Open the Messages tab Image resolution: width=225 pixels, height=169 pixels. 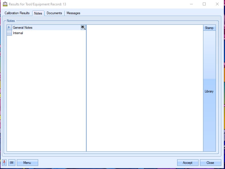tap(73, 13)
